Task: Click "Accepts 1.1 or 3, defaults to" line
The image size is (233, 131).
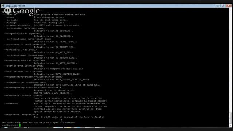Action: (x=54, y=90)
